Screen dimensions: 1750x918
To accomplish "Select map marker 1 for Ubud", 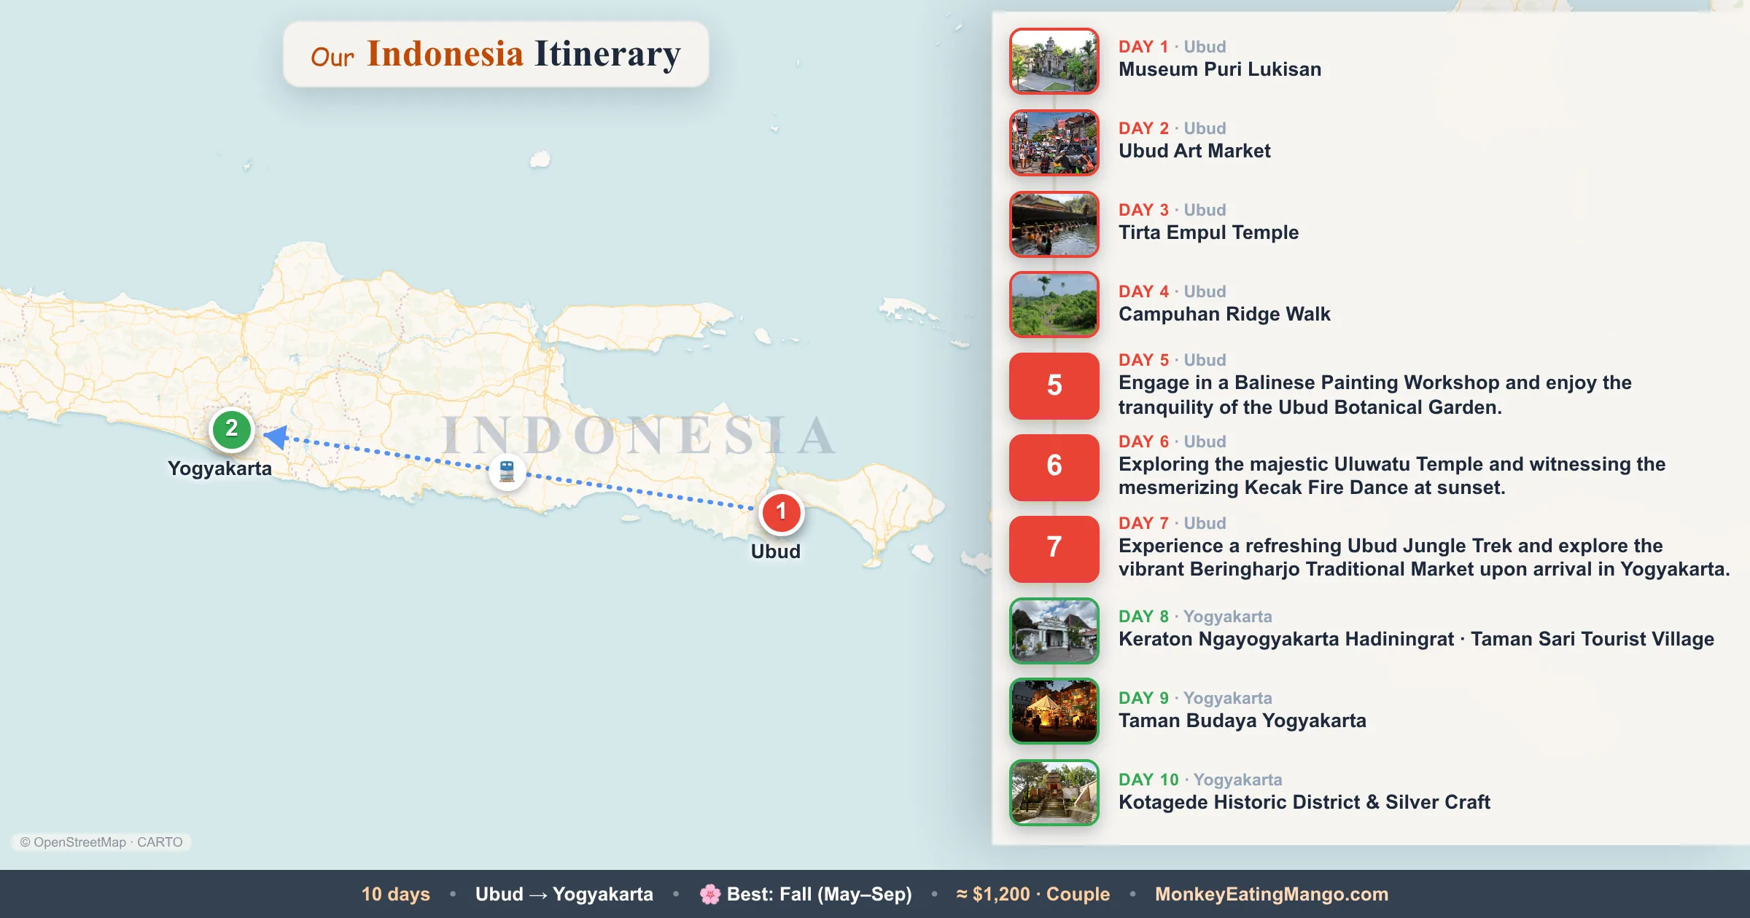I will coord(781,512).
